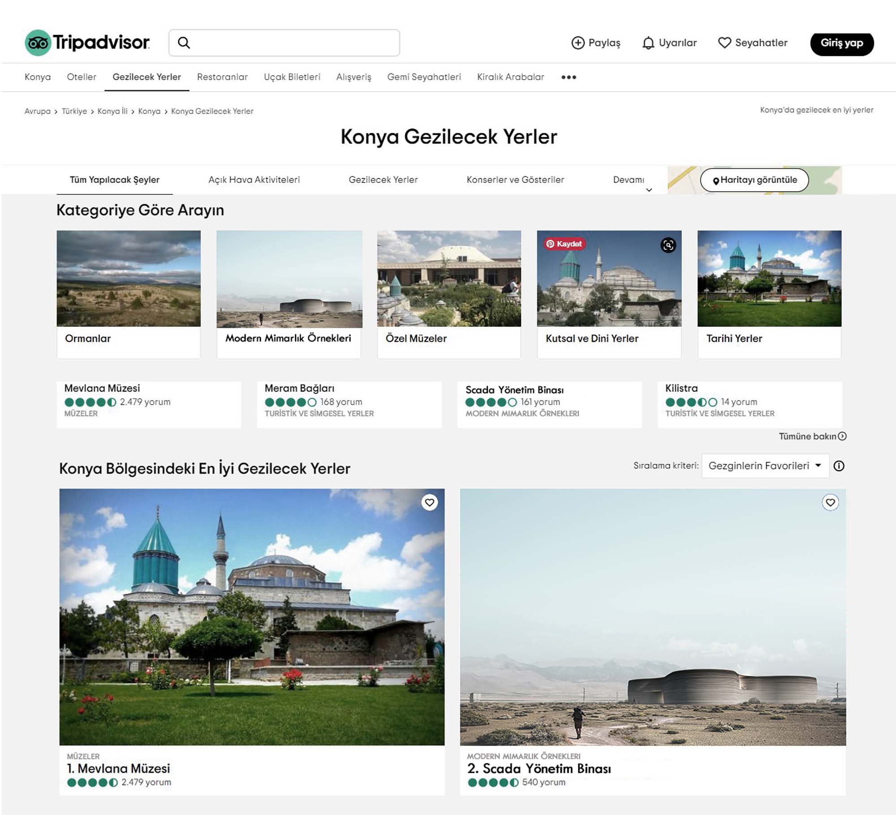Image resolution: width=896 pixels, height=815 pixels.
Task: Click the Türkiye breadcrumb link
Action: (x=74, y=111)
